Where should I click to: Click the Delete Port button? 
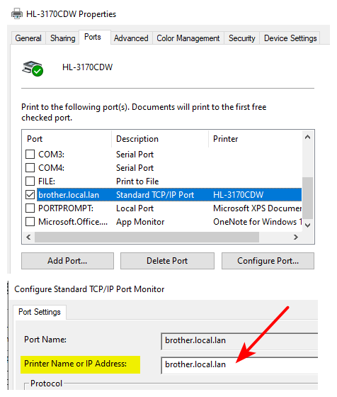[167, 261]
